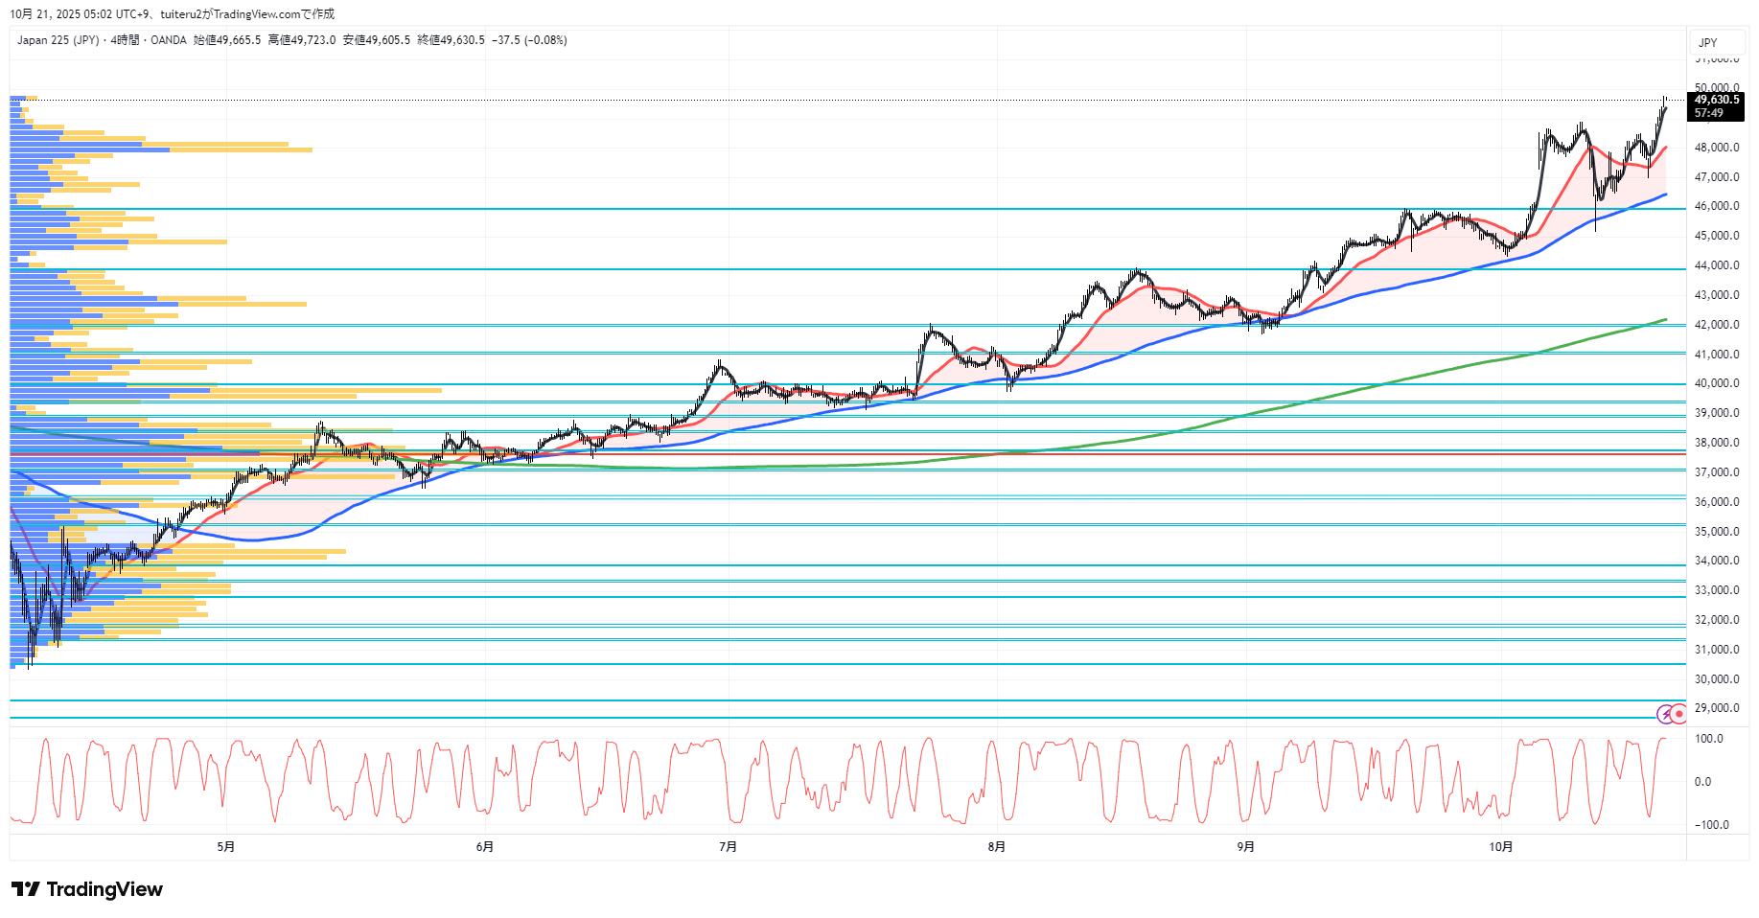
Task: Click the red record dot icon
Action: [1679, 714]
